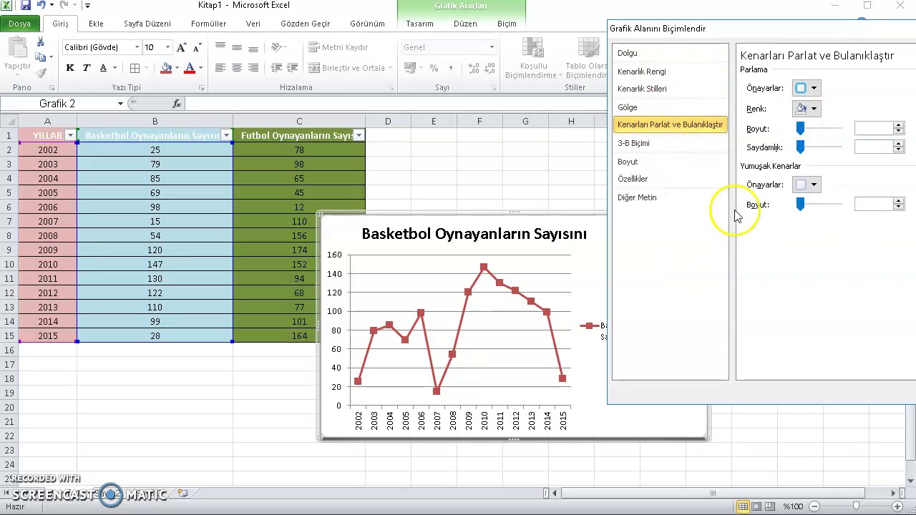916x515 pixels.
Task: Click the decrease indent icon
Action: point(276,68)
